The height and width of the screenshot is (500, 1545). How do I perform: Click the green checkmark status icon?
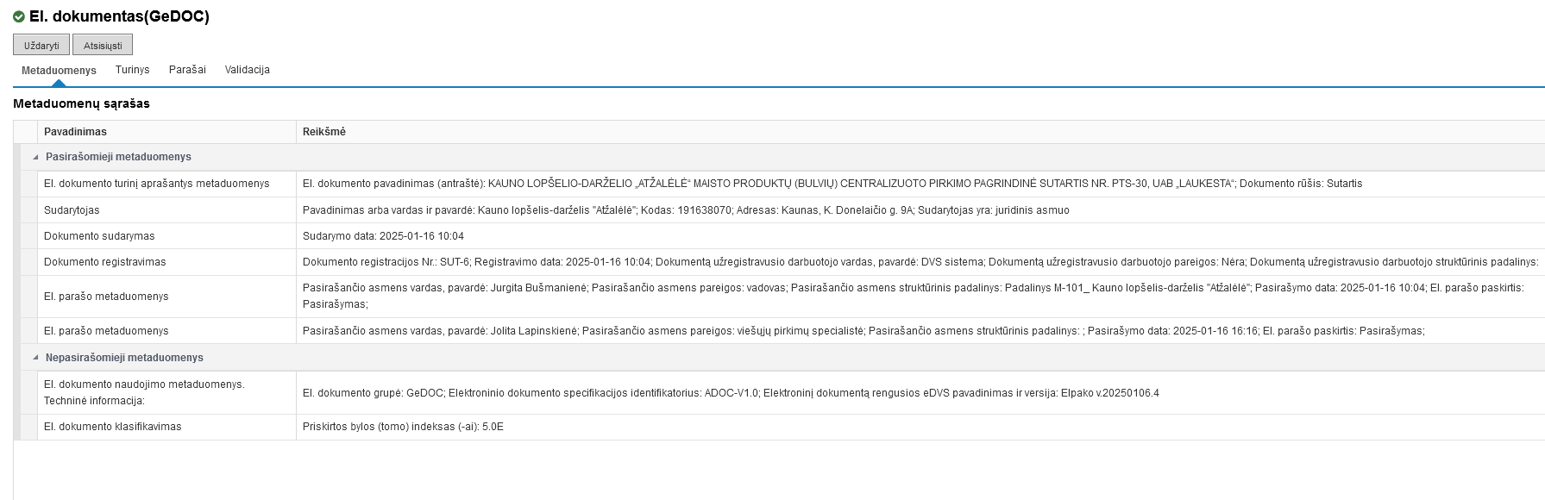[19, 16]
